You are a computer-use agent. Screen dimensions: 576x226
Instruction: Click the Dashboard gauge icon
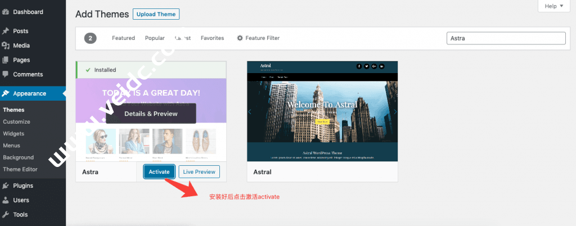[6, 12]
